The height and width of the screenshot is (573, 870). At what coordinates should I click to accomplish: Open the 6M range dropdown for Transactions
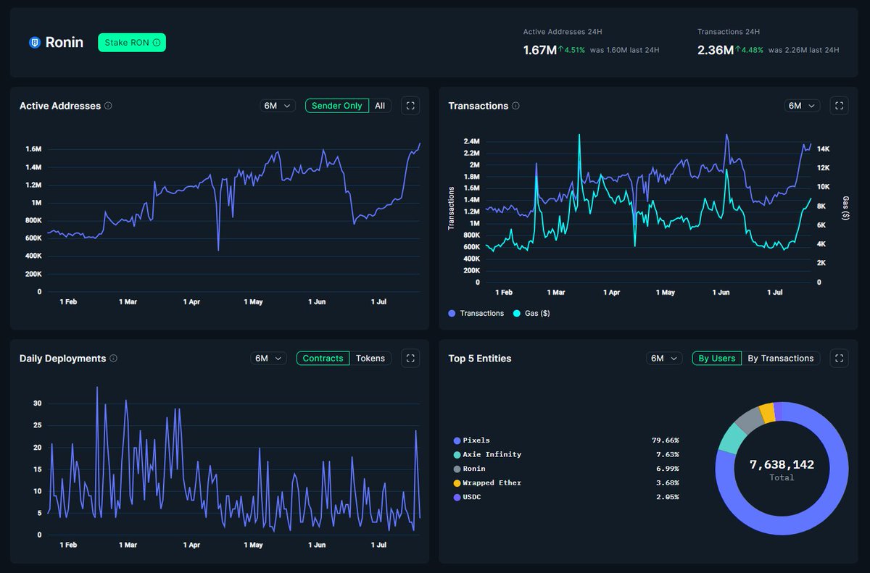click(x=803, y=106)
